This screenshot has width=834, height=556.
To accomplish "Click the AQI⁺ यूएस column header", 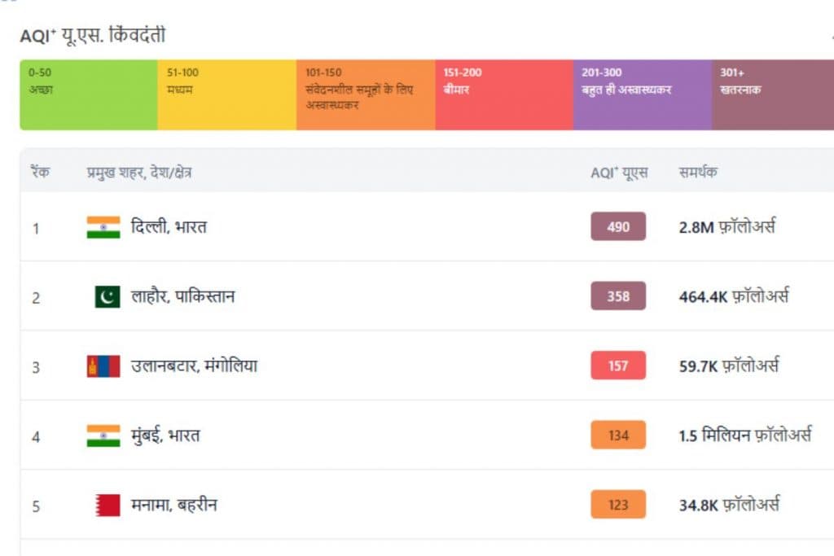I will tap(619, 173).
